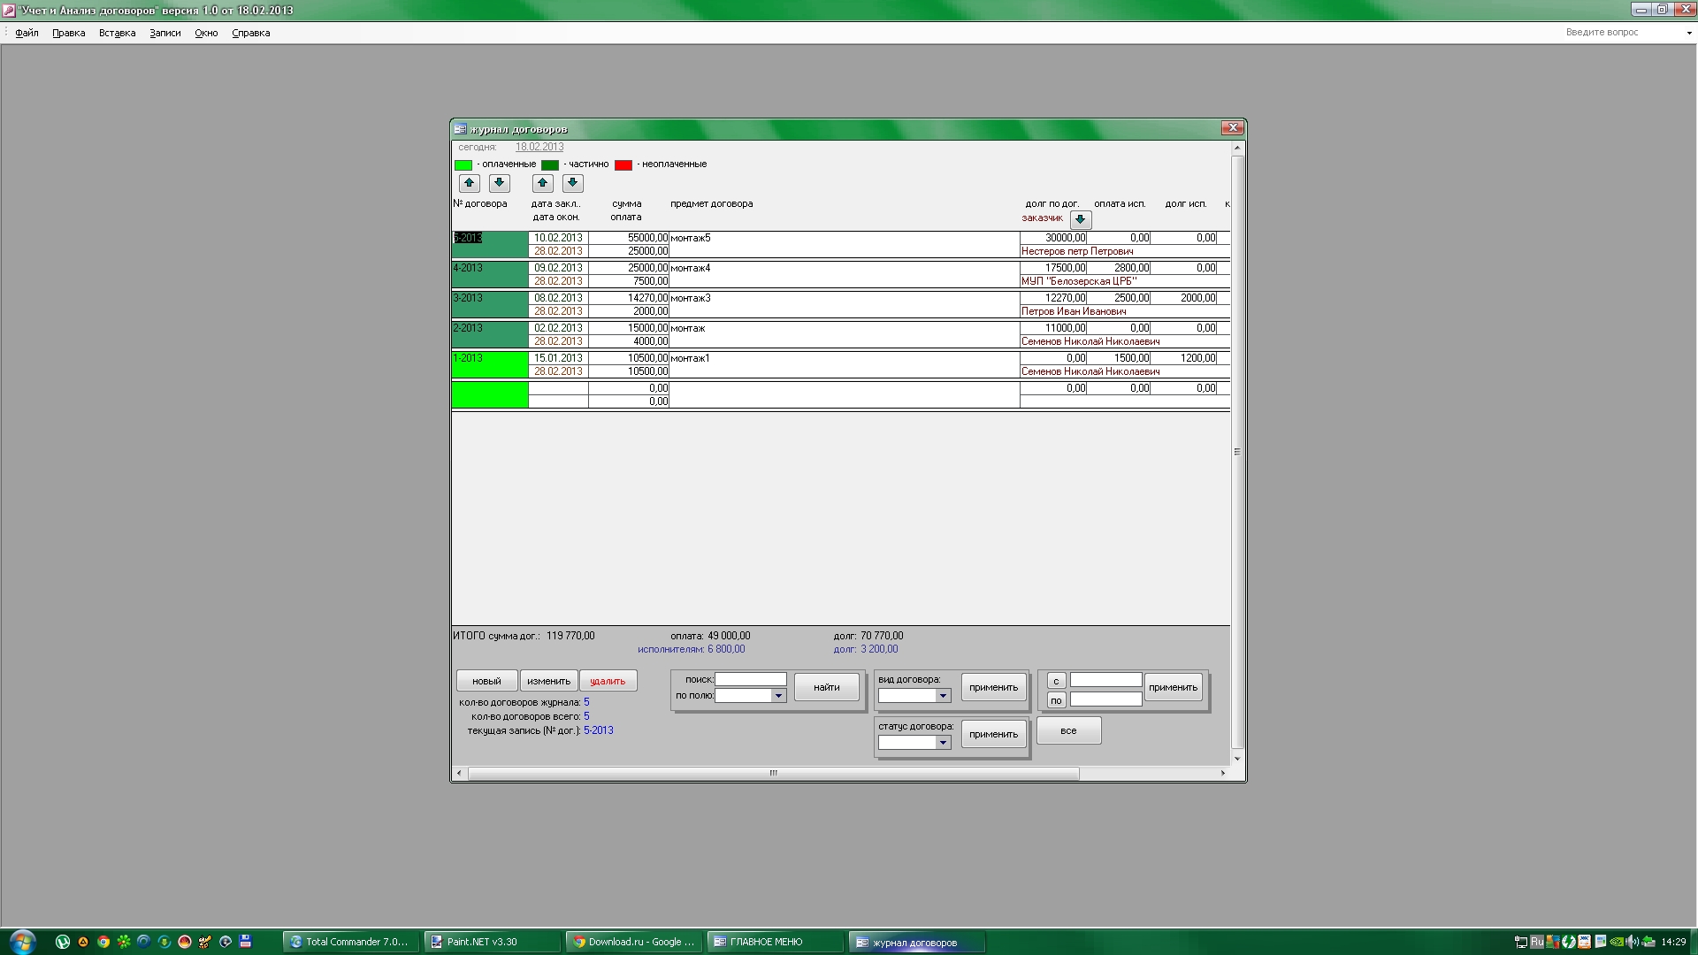Switch to ГЛАВНОЕ МЕНЮ taskbar button
This screenshot has height=955, width=1698.
point(776,942)
